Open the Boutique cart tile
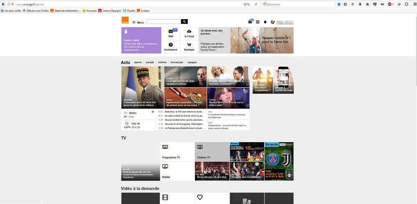This screenshot has width=417, height=204. [189, 47]
